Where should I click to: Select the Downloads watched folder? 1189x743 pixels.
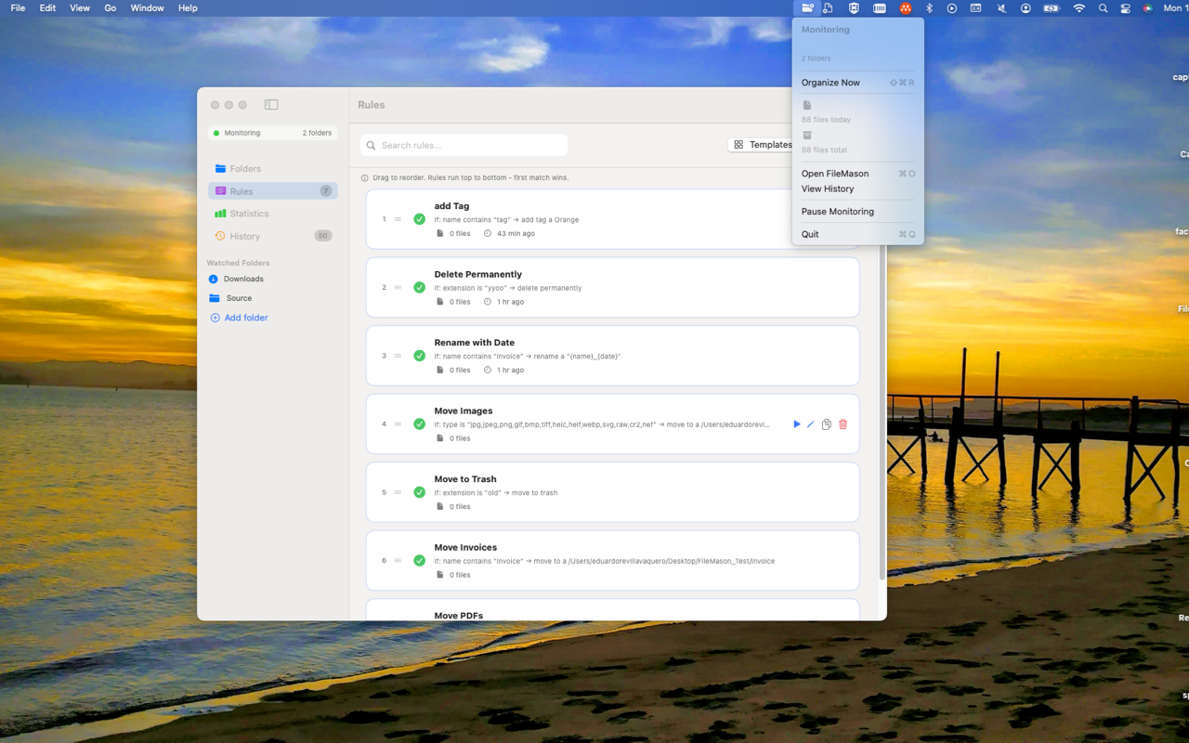pos(243,279)
